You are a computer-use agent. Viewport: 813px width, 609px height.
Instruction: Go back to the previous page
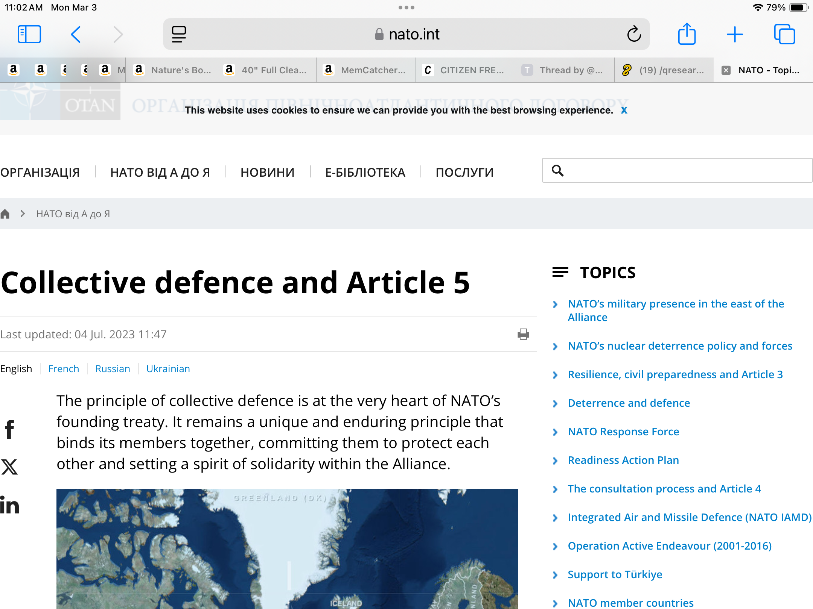(x=76, y=34)
